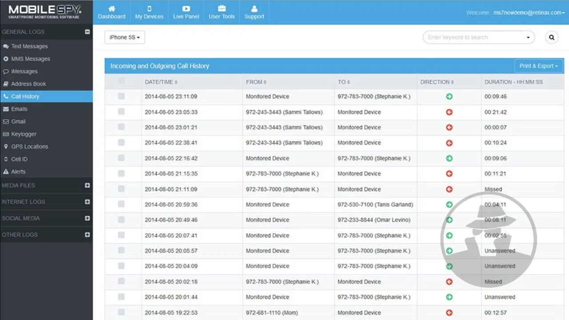Click the keyword search field
This screenshot has height=320, width=569.
473,37
